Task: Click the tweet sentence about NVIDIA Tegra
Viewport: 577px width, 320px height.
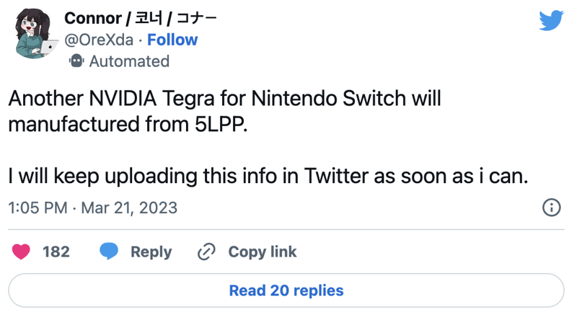Action: click(x=224, y=112)
